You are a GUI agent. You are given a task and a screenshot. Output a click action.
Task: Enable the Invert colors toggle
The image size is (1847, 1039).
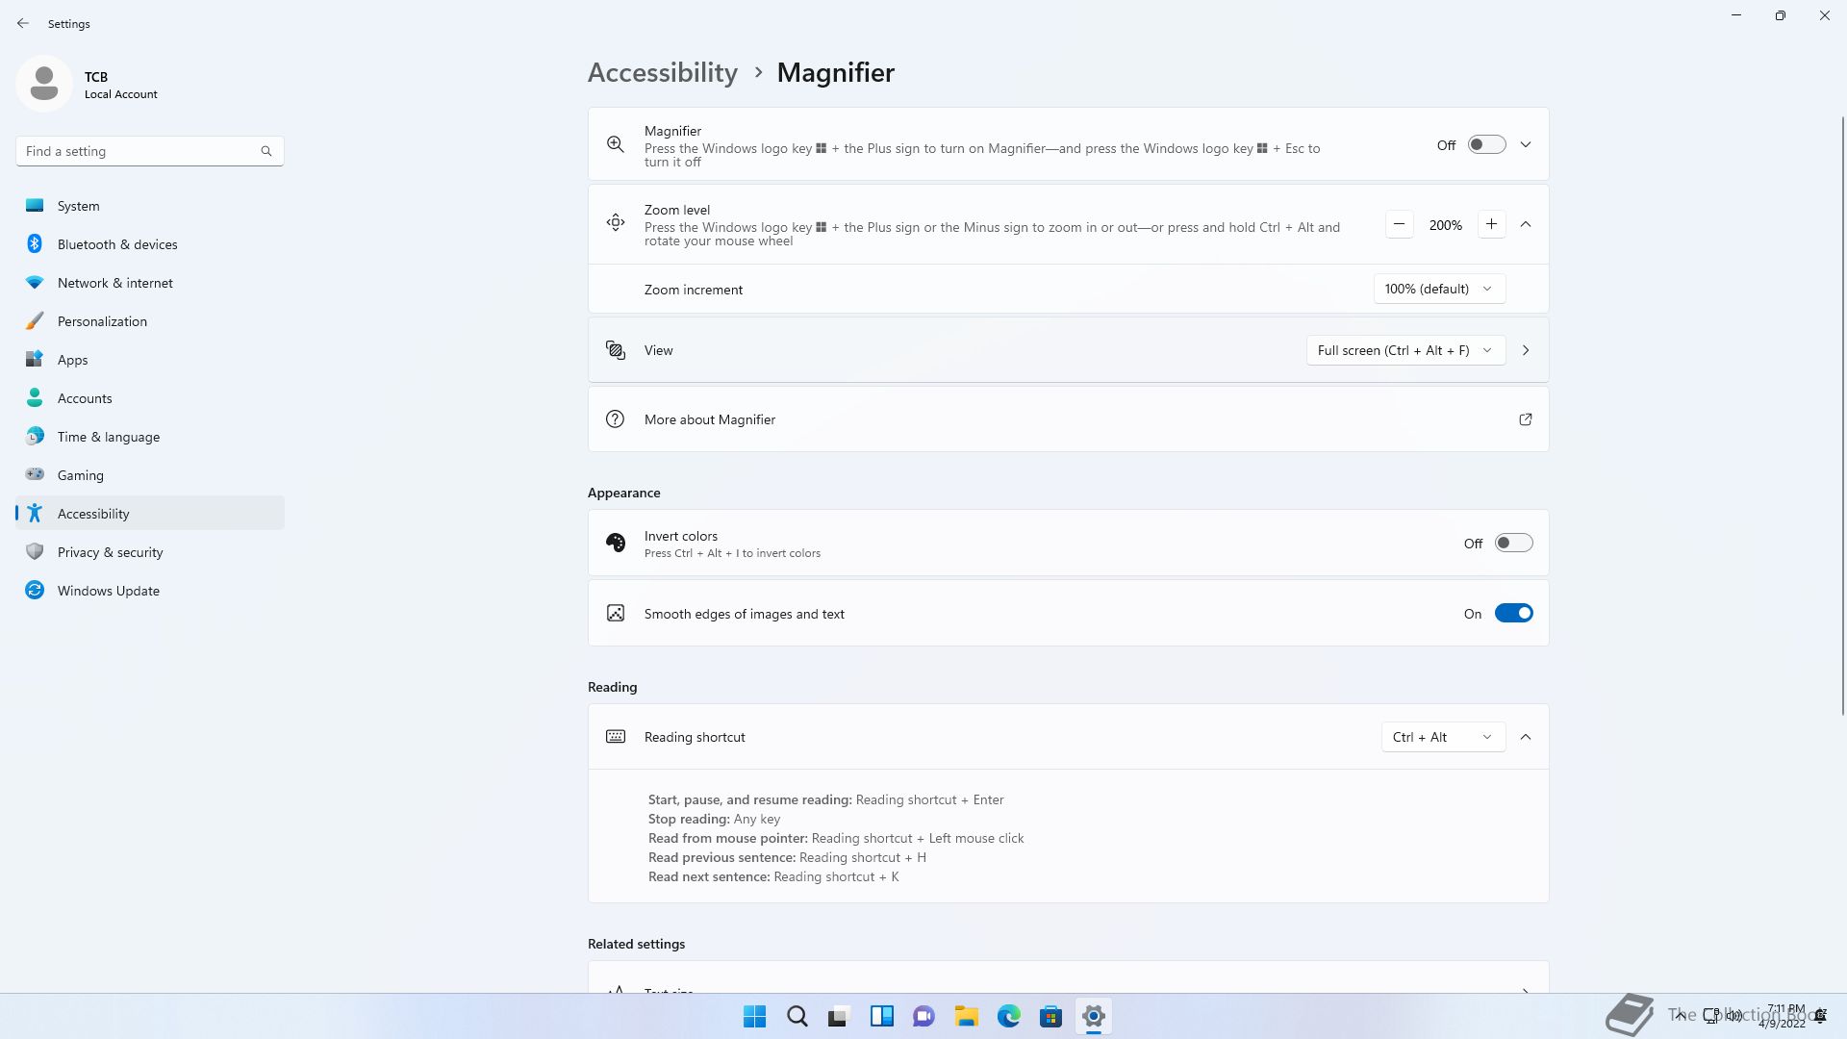(x=1513, y=543)
